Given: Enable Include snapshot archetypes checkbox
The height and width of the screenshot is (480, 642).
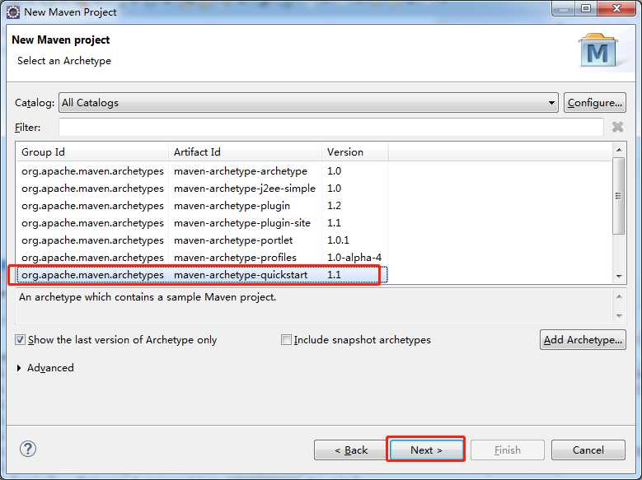Looking at the screenshot, I should [286, 340].
